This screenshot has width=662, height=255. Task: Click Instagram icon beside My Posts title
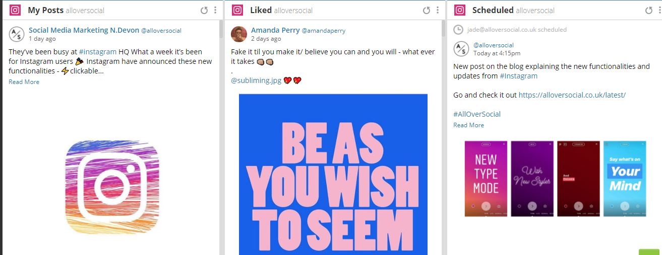[x=15, y=10]
